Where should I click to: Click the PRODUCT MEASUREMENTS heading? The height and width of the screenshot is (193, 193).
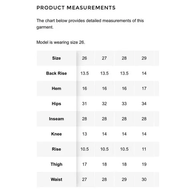tap(76, 8)
